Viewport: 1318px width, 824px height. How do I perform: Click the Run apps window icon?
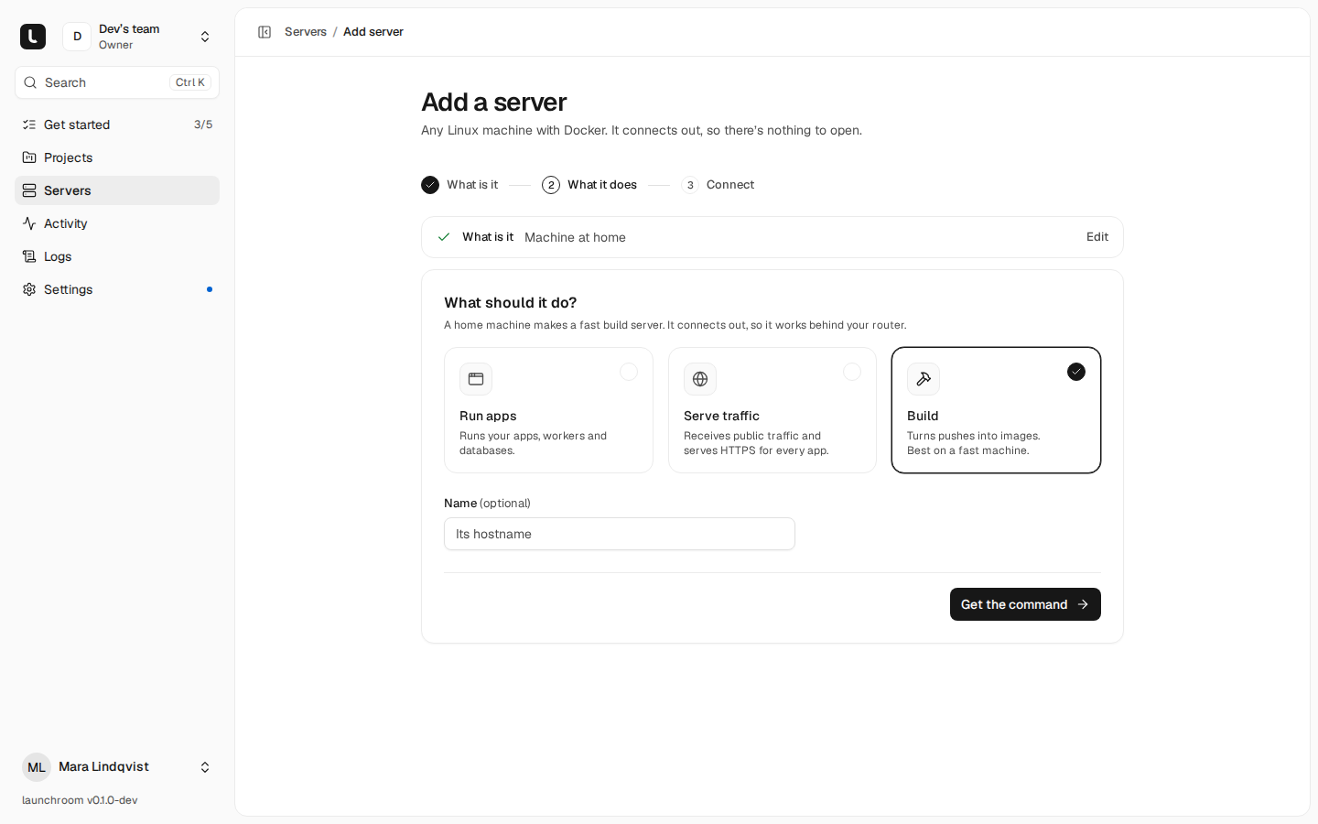click(x=476, y=379)
